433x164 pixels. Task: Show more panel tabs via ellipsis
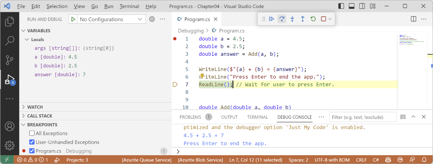[x=321, y=117]
